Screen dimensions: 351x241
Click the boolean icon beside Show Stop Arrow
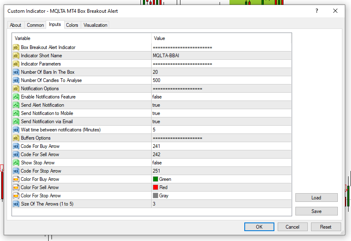click(x=16, y=163)
